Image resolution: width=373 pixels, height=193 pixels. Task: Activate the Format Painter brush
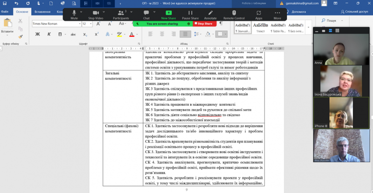coord(21,37)
